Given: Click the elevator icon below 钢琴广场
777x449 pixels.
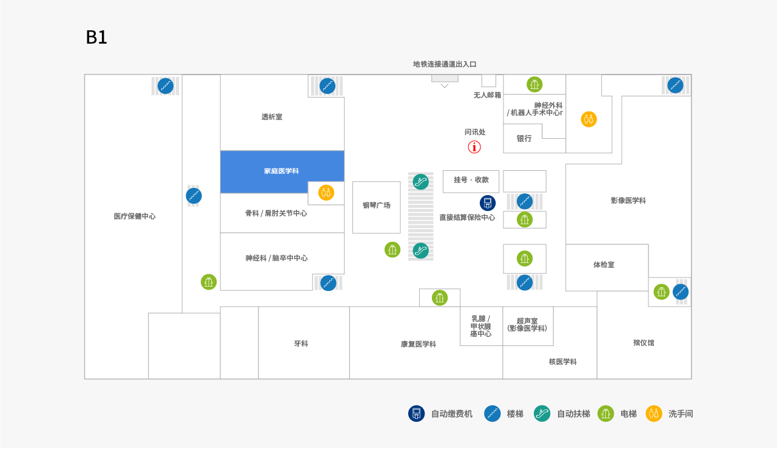Looking at the screenshot, I should tap(392, 250).
